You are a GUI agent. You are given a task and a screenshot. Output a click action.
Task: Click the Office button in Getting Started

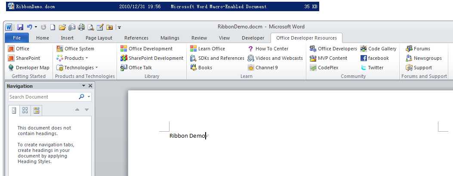tap(18, 49)
